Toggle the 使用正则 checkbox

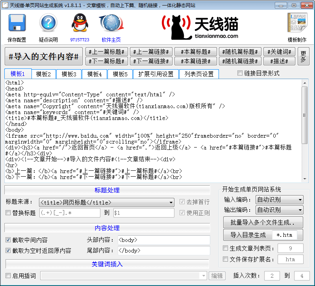[x=182, y=213]
